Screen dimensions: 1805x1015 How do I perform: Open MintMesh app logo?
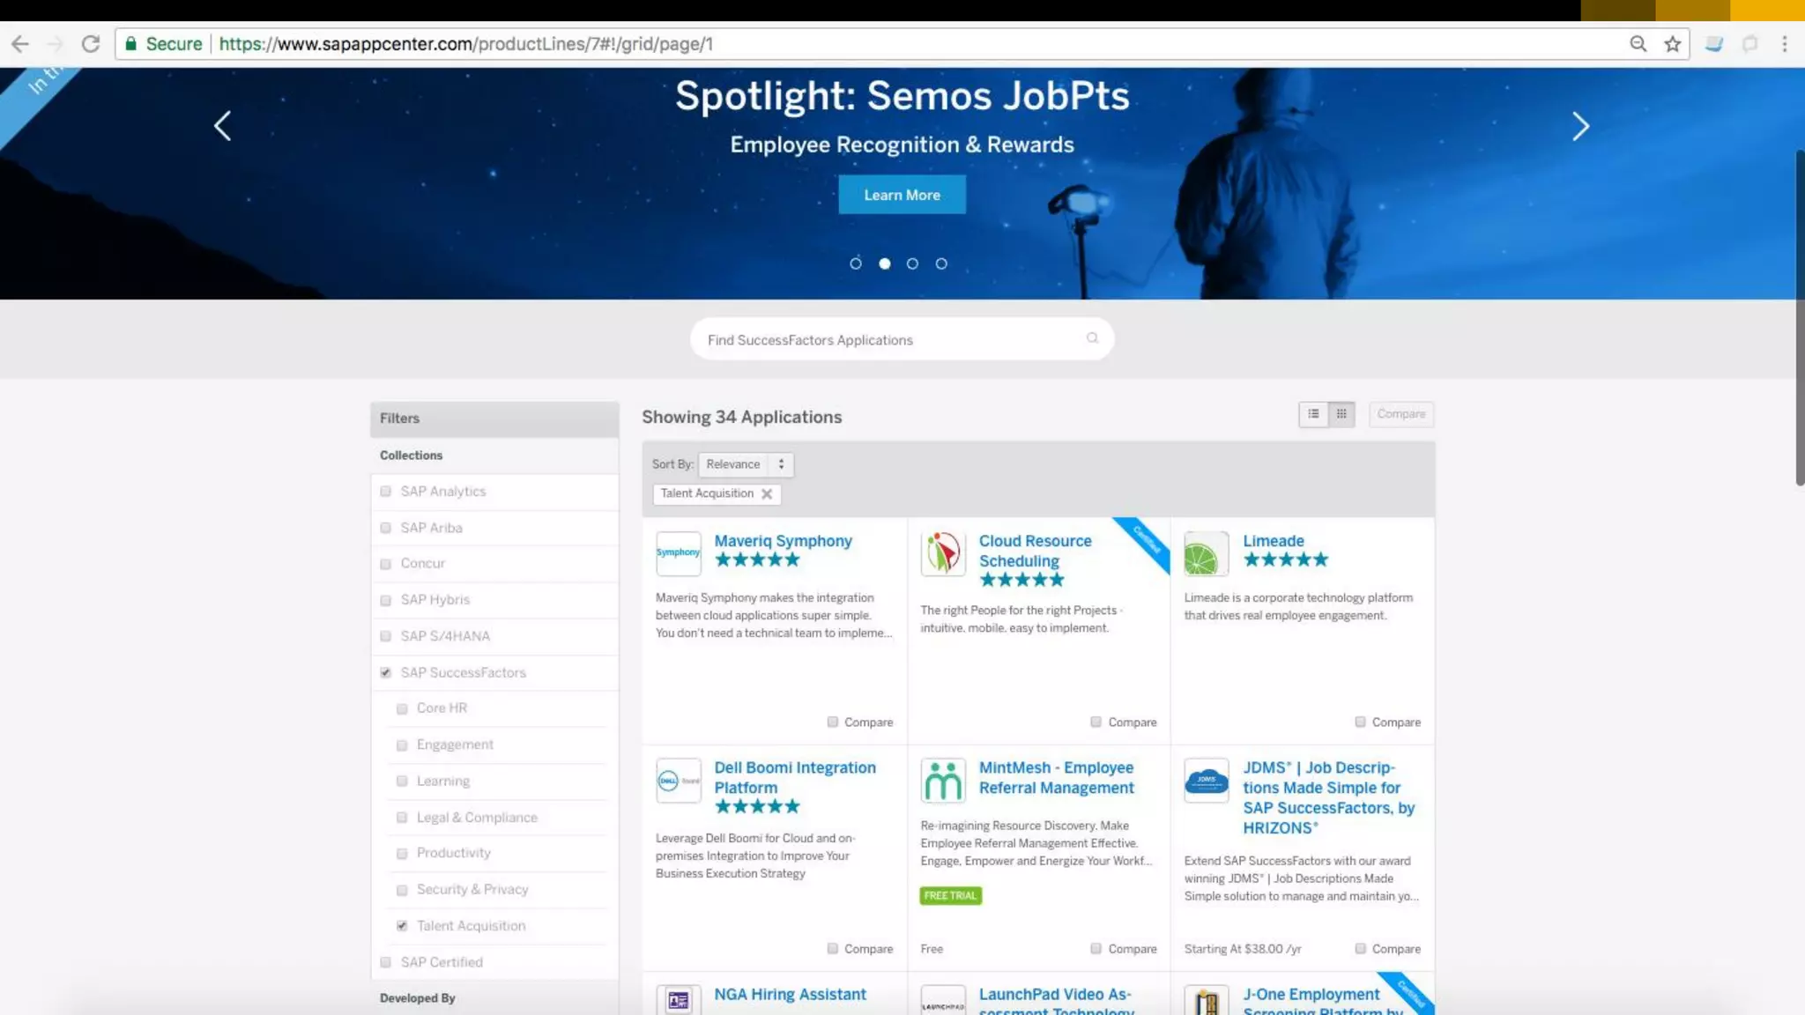pyautogui.click(x=942, y=781)
